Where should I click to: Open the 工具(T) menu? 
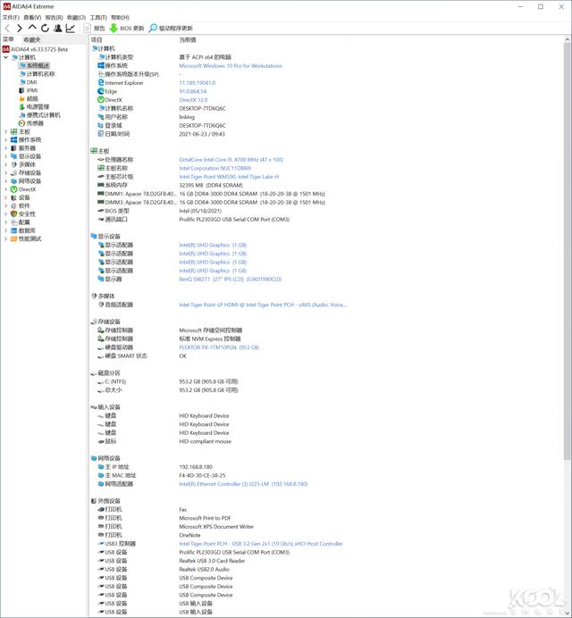tap(98, 17)
